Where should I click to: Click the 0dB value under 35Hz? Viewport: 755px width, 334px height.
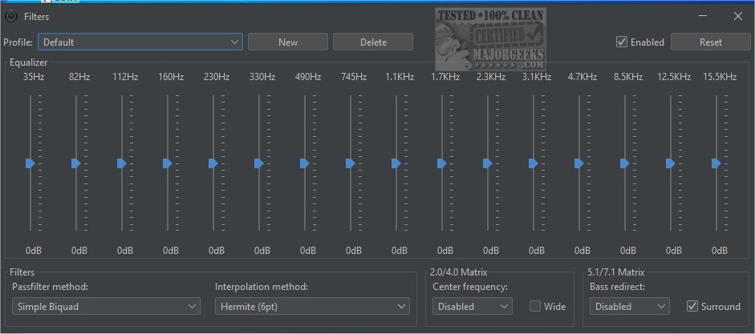[34, 250]
